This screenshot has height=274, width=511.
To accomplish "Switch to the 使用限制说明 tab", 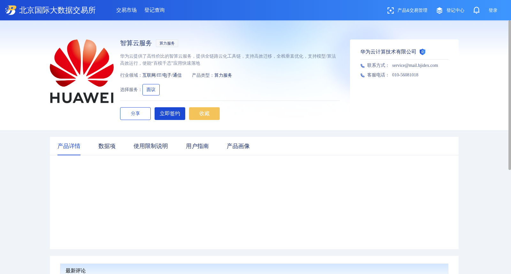I will pyautogui.click(x=151, y=146).
